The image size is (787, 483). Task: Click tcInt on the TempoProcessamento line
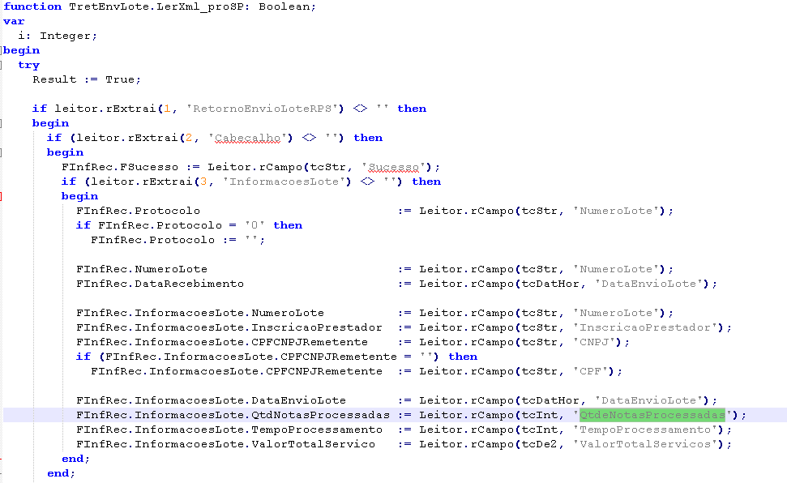539,430
